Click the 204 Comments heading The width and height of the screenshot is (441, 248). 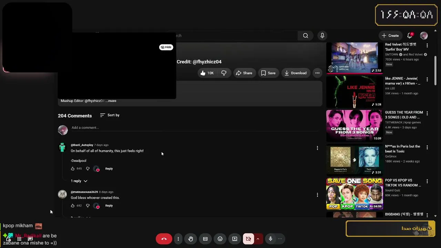tap(75, 116)
